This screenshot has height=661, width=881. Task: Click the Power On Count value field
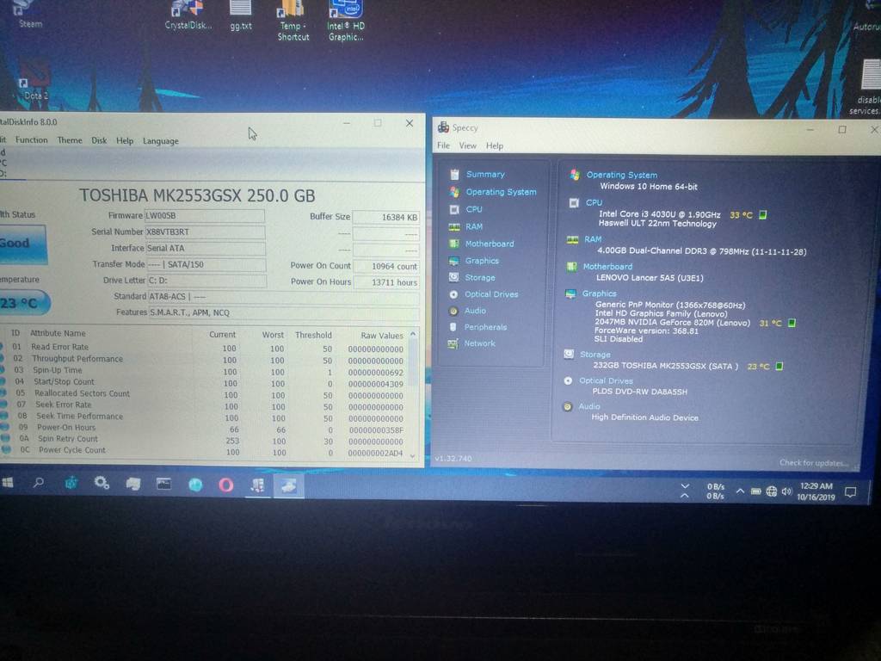[386, 266]
